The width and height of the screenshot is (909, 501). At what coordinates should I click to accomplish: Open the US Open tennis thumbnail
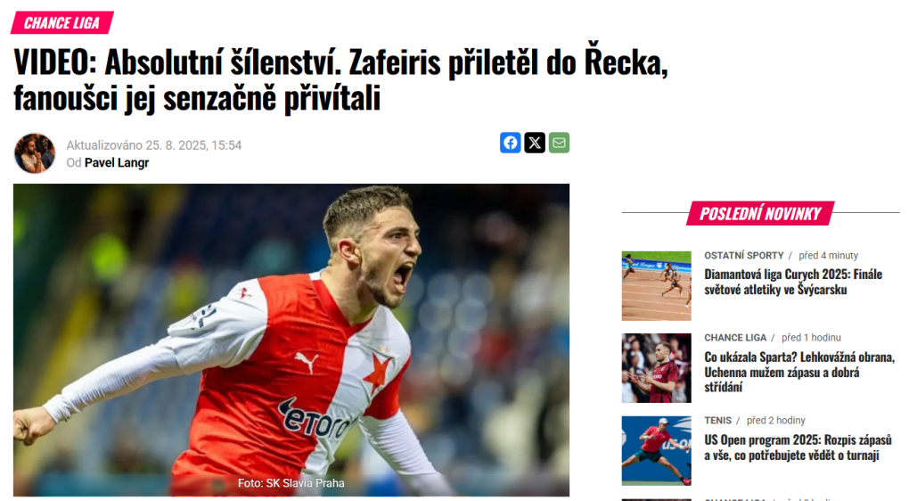point(656,450)
